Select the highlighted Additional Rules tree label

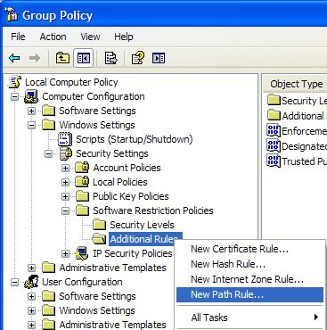[144, 239]
